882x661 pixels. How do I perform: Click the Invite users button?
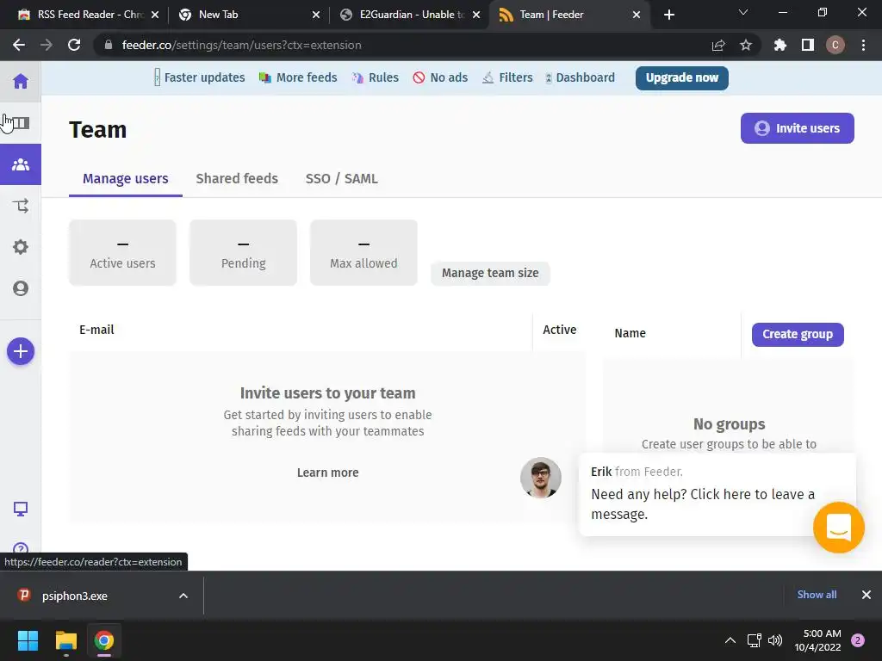click(797, 128)
